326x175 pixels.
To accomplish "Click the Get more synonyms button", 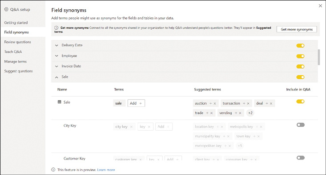I will point(297,29).
